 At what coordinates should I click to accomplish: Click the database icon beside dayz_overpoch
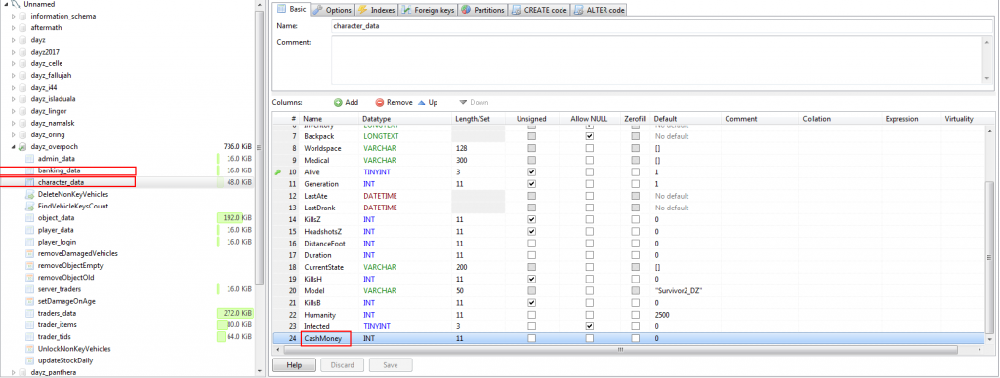click(22, 147)
